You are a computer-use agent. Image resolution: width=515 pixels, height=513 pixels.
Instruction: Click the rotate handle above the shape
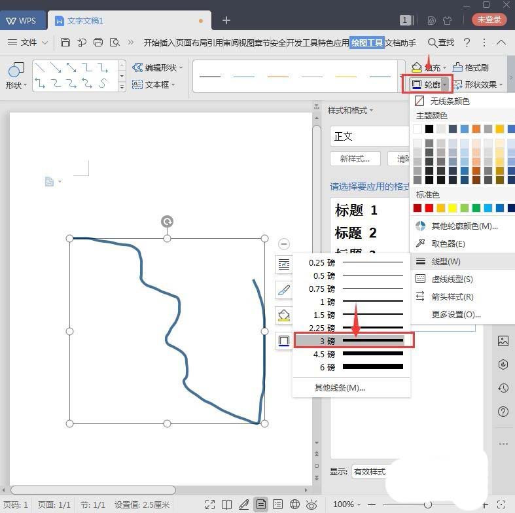coord(167,221)
